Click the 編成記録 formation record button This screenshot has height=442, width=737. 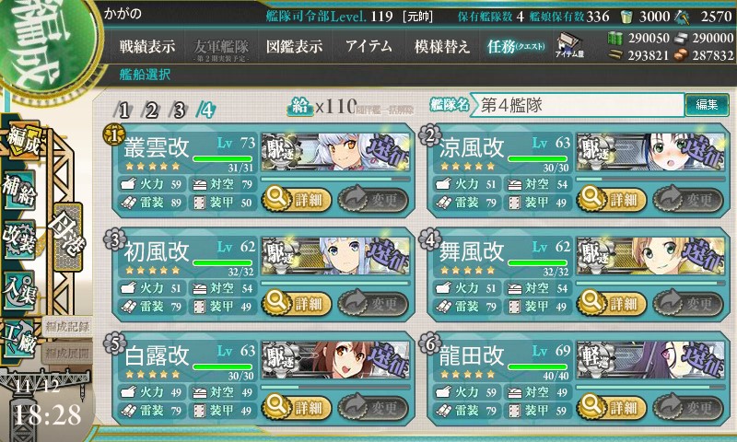pos(67,327)
